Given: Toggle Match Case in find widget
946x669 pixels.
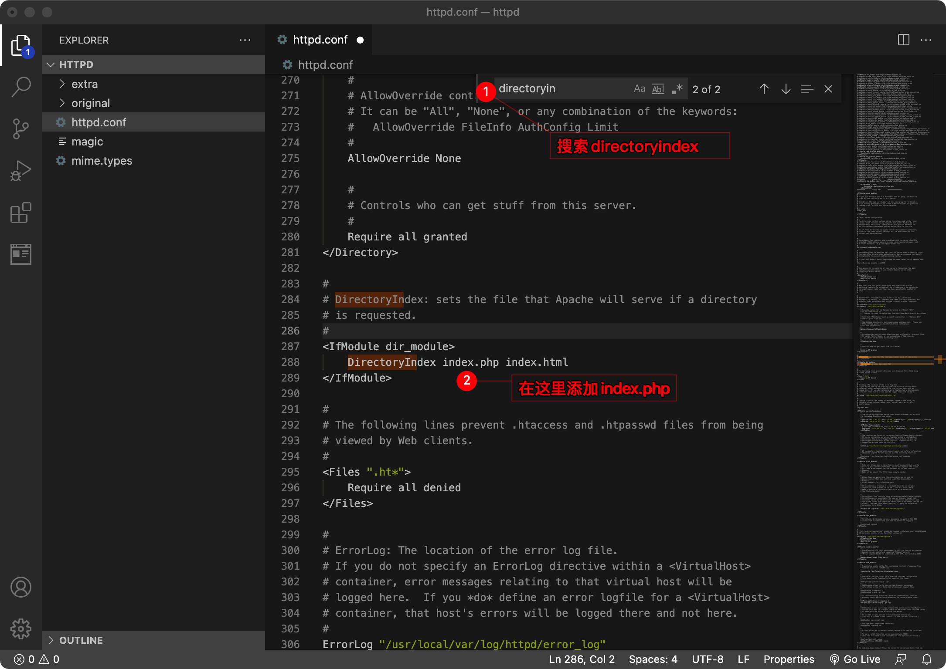Looking at the screenshot, I should point(639,89).
